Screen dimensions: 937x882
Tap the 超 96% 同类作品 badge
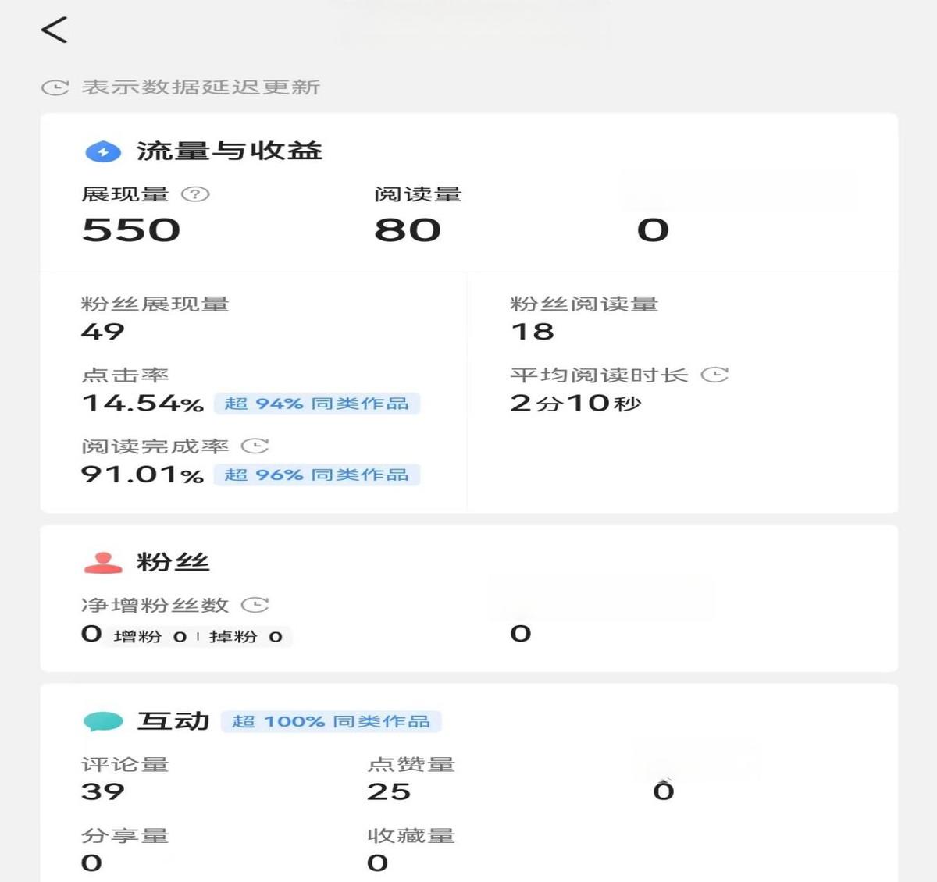317,475
